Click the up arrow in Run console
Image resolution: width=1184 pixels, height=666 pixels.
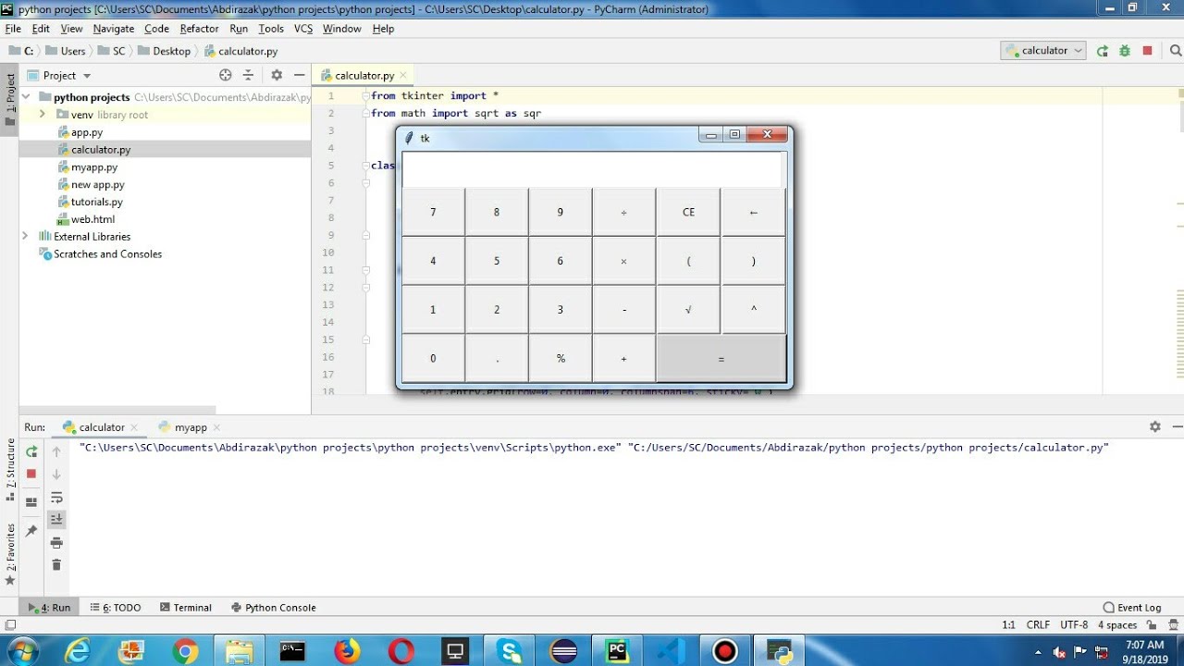point(56,451)
